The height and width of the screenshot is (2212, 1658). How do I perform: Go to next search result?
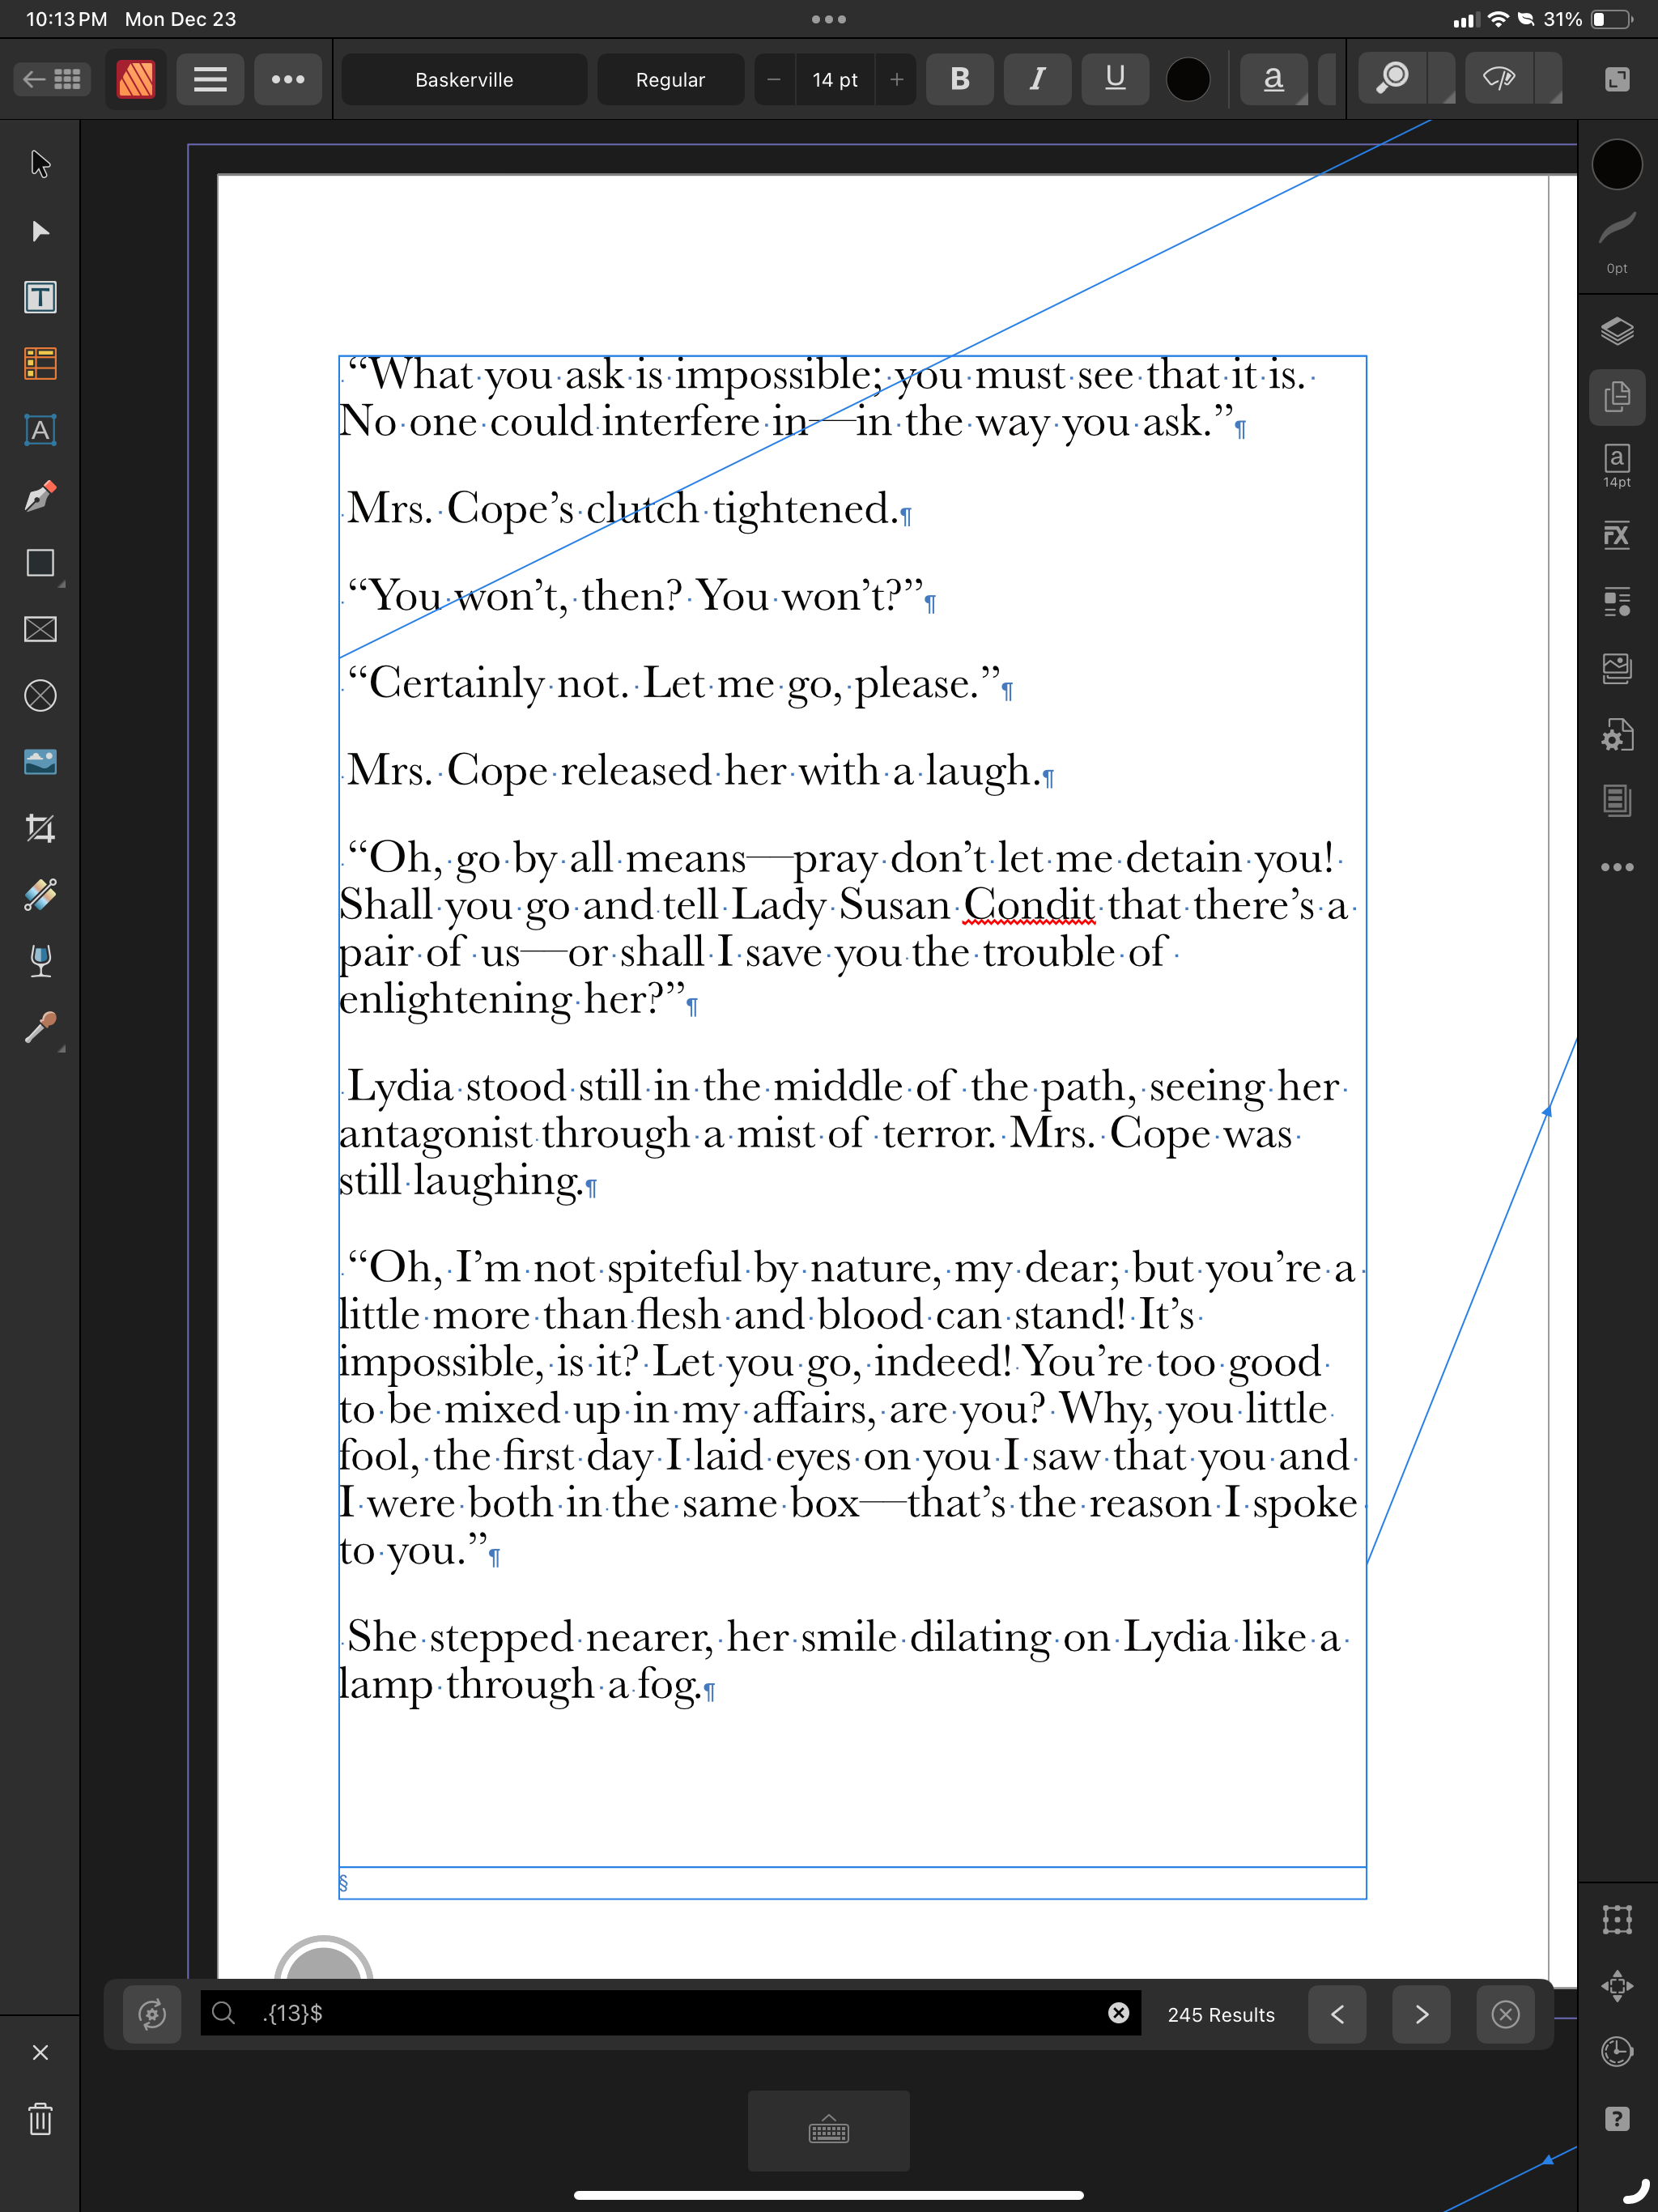tap(1421, 2014)
